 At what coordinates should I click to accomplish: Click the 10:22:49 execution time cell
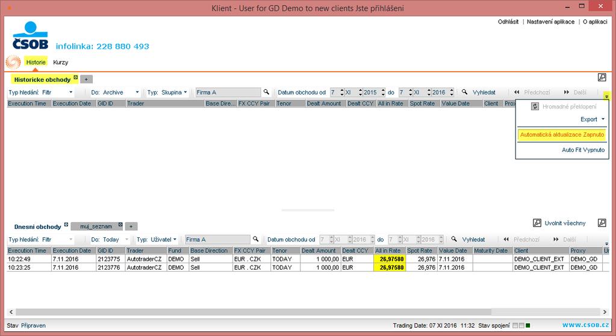(29, 259)
